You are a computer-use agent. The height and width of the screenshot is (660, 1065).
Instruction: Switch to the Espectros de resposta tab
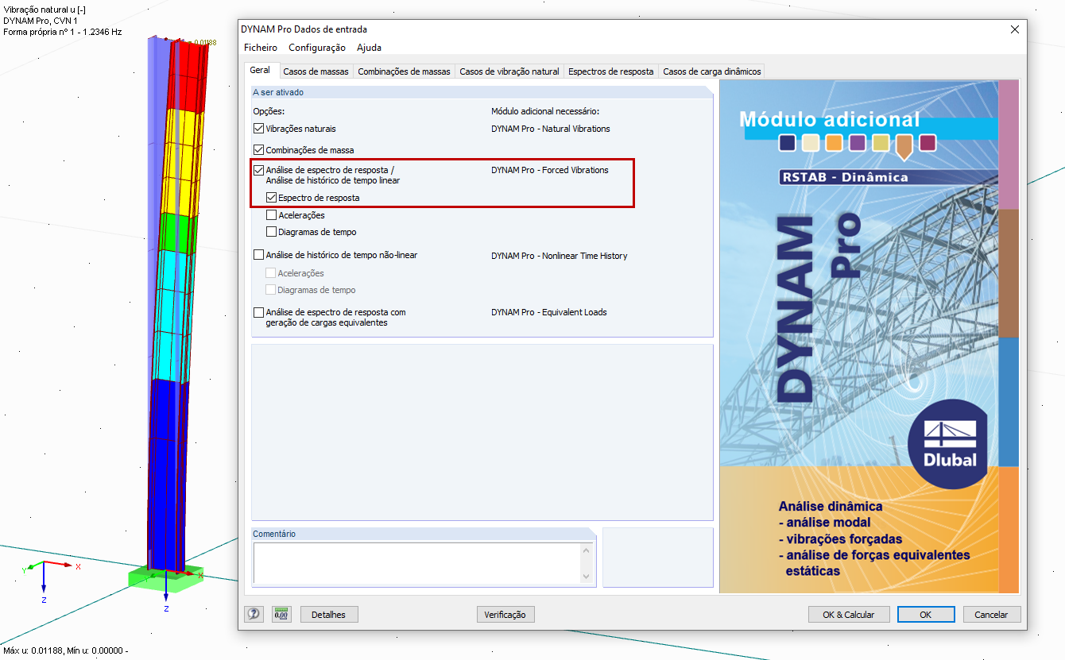[610, 71]
